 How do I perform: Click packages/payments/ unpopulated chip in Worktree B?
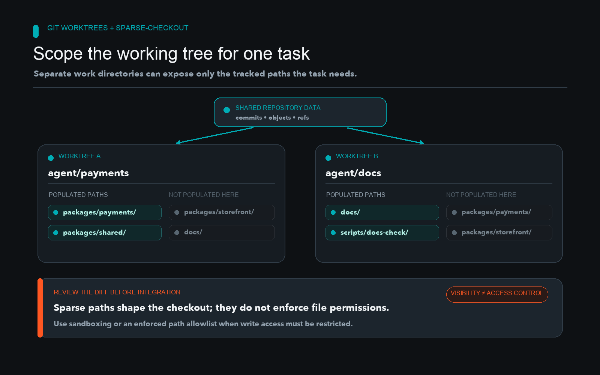pos(499,212)
